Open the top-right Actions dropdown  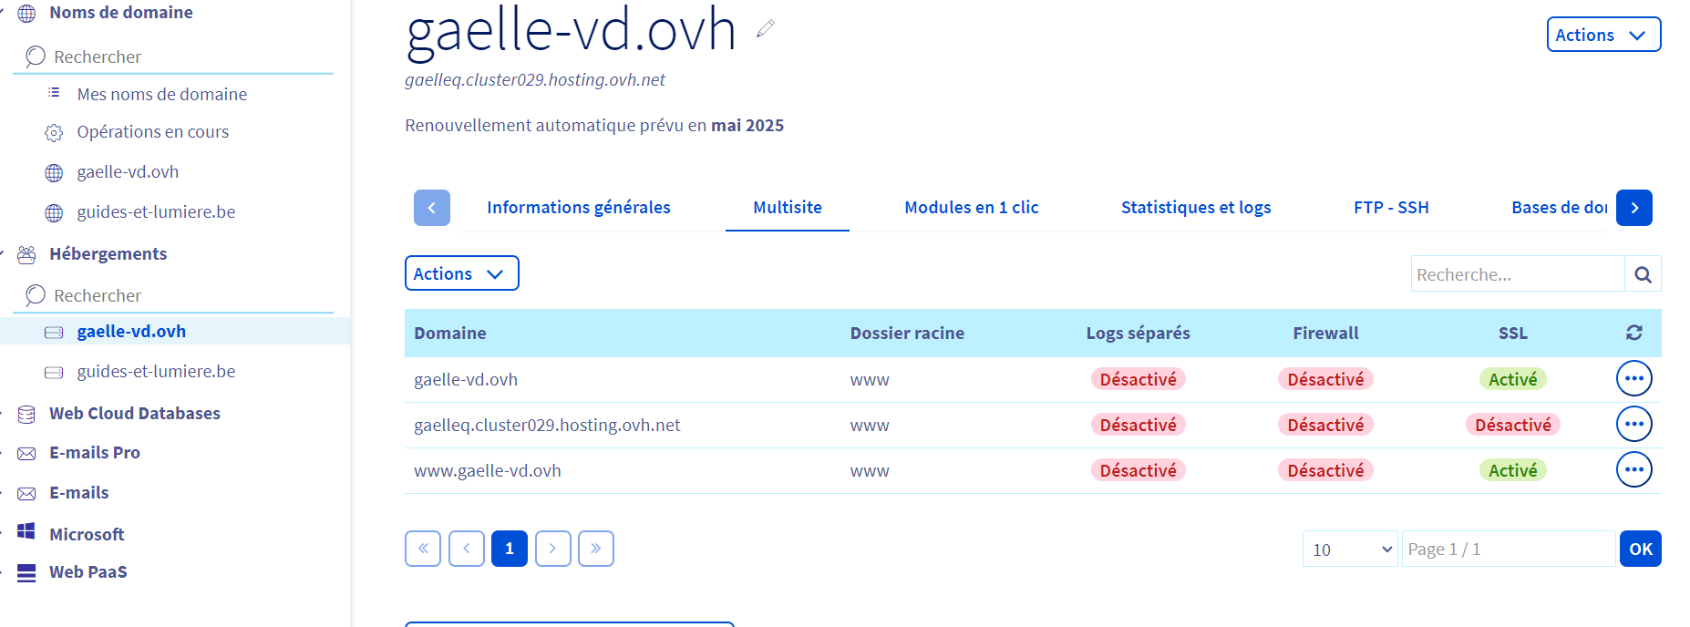1602,35
